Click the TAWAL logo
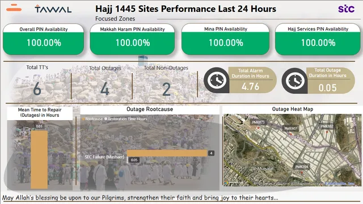Screen dimensions: 363x204 point(53,9)
